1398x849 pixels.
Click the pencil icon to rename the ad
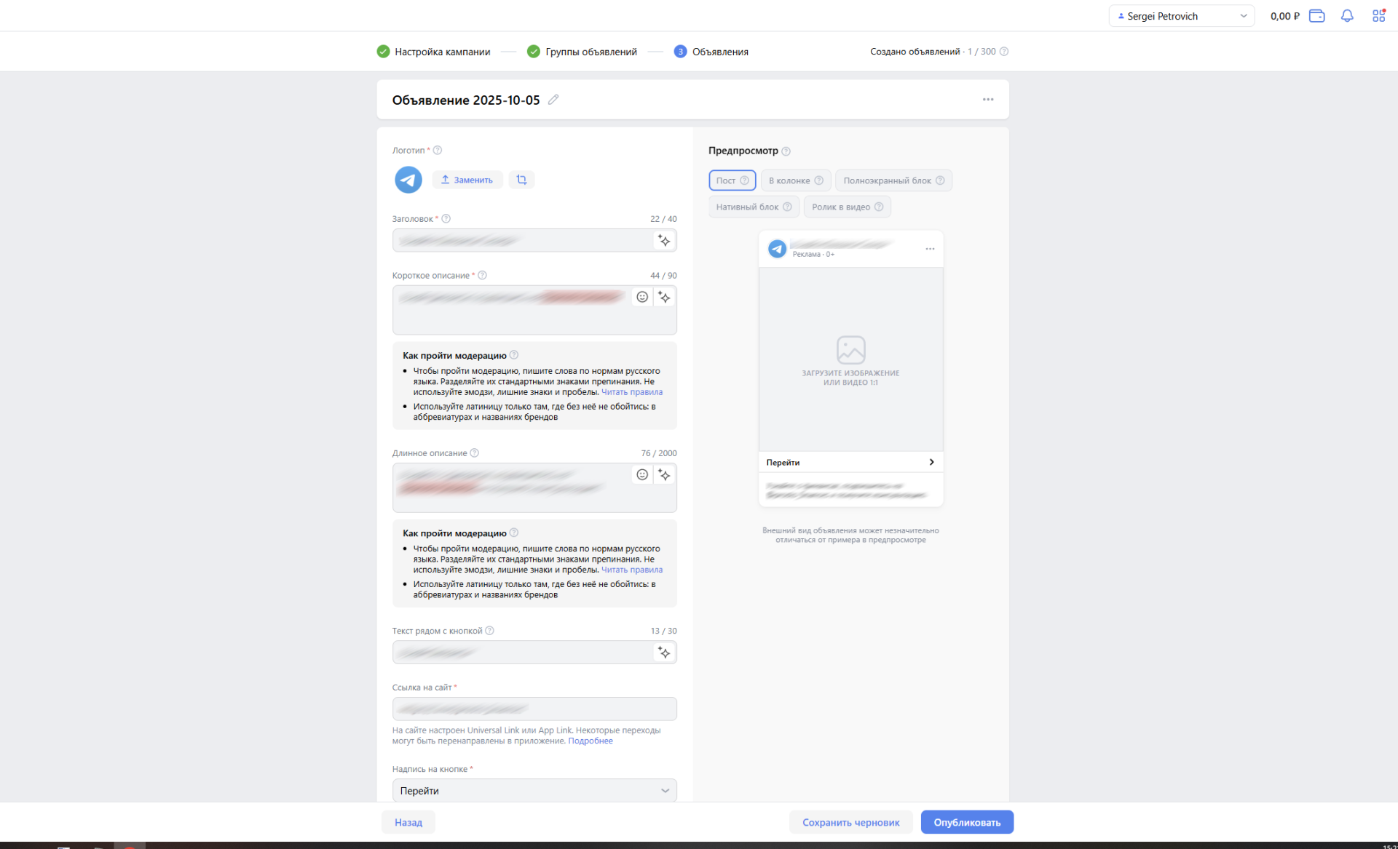(x=553, y=100)
